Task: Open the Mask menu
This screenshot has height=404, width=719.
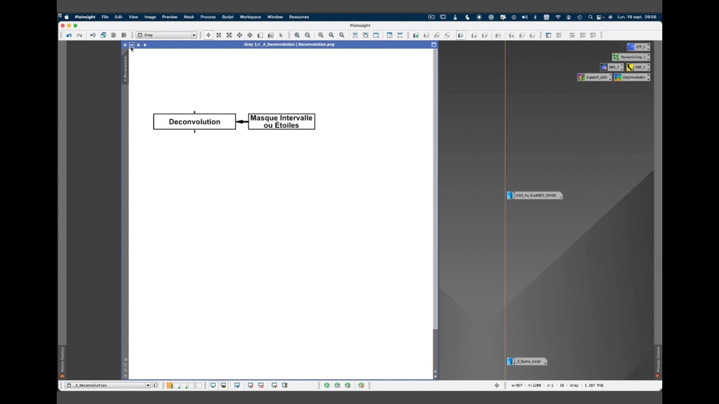Action: coord(189,17)
